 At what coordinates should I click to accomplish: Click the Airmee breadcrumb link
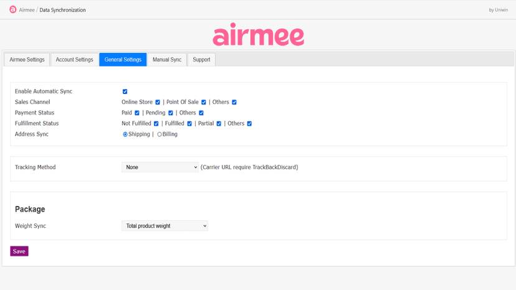click(x=27, y=10)
